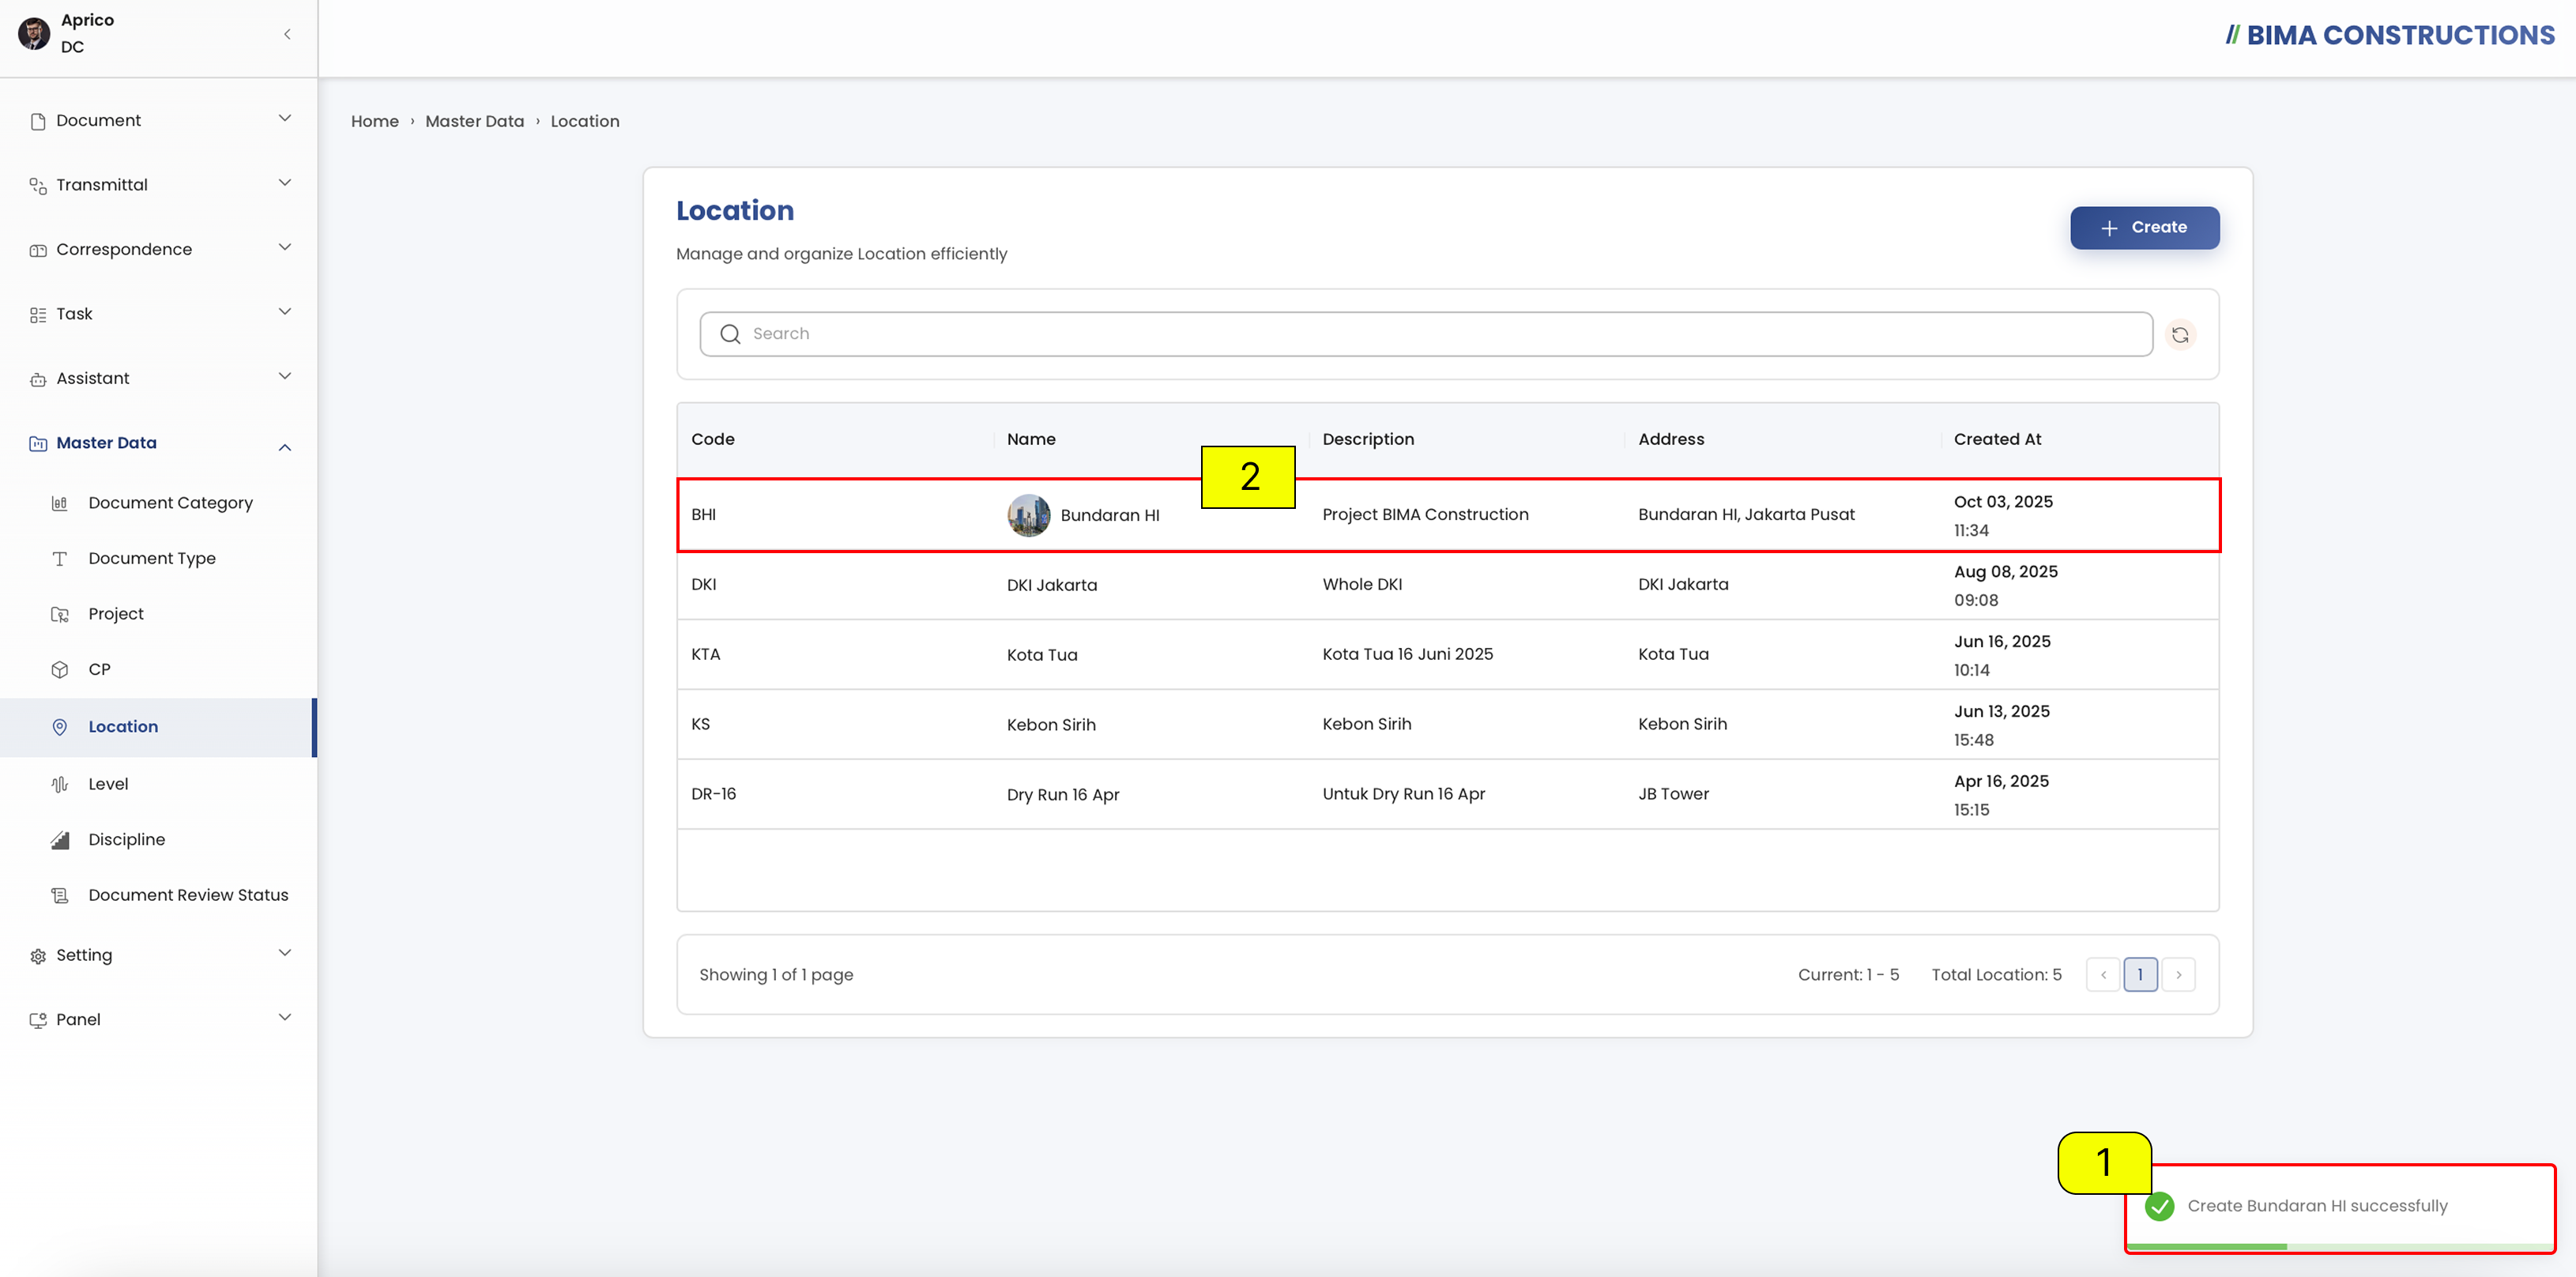Collapse the Master Data section chevron

[285, 447]
